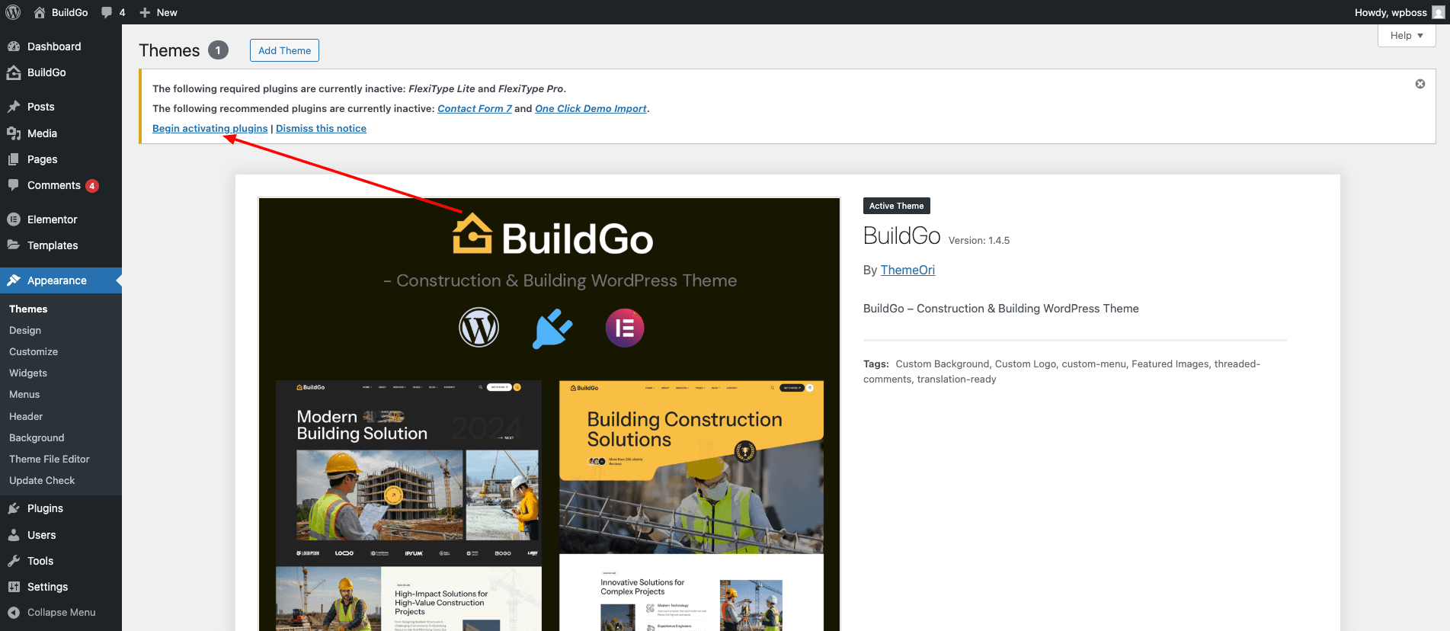Click the Dashboard gauge icon
1450x631 pixels.
pos(14,46)
